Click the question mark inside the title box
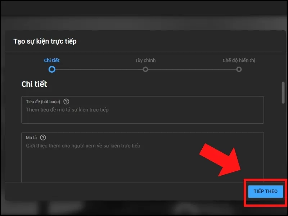Screen dimensions: 288x216 [x=66, y=102]
